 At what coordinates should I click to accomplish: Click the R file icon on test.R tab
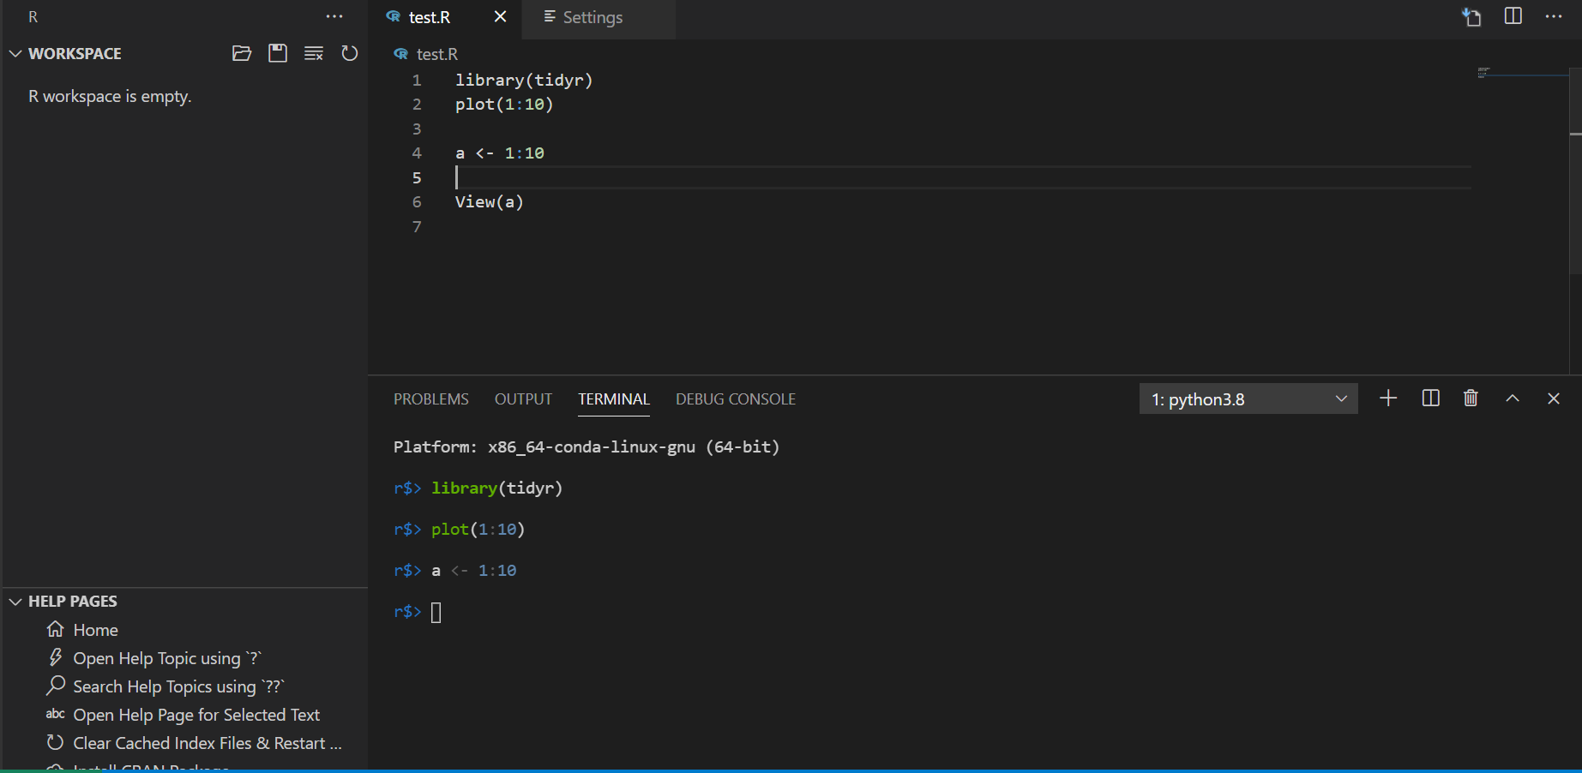[394, 17]
